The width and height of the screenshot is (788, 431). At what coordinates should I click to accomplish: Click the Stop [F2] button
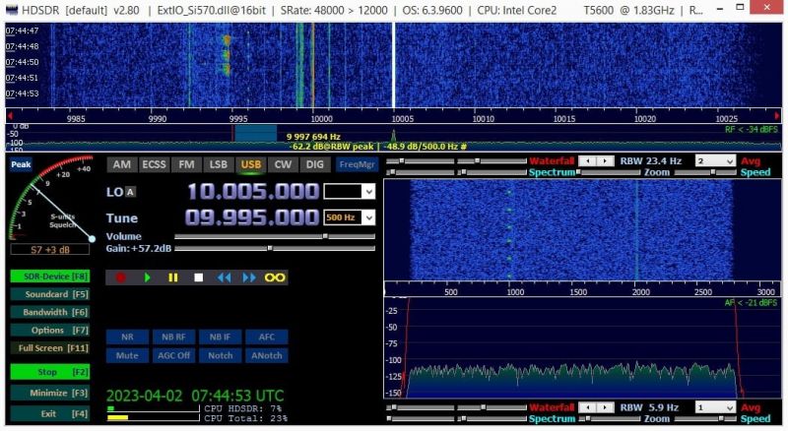pos(50,372)
